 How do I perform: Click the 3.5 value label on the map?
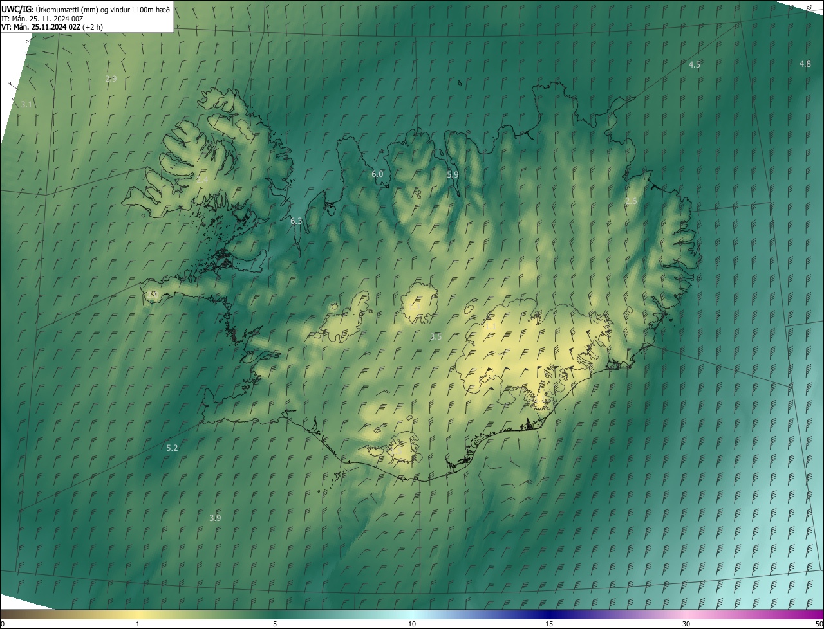click(x=436, y=336)
